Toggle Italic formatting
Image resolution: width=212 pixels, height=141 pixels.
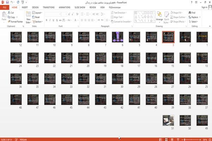pos(50,20)
